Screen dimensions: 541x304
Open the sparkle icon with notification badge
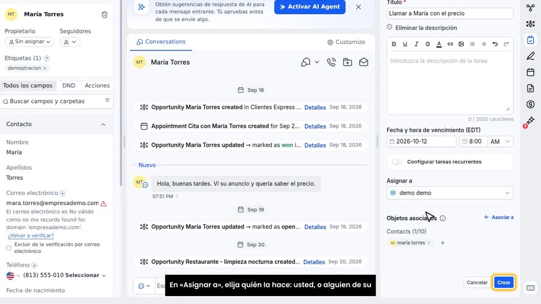530,121
